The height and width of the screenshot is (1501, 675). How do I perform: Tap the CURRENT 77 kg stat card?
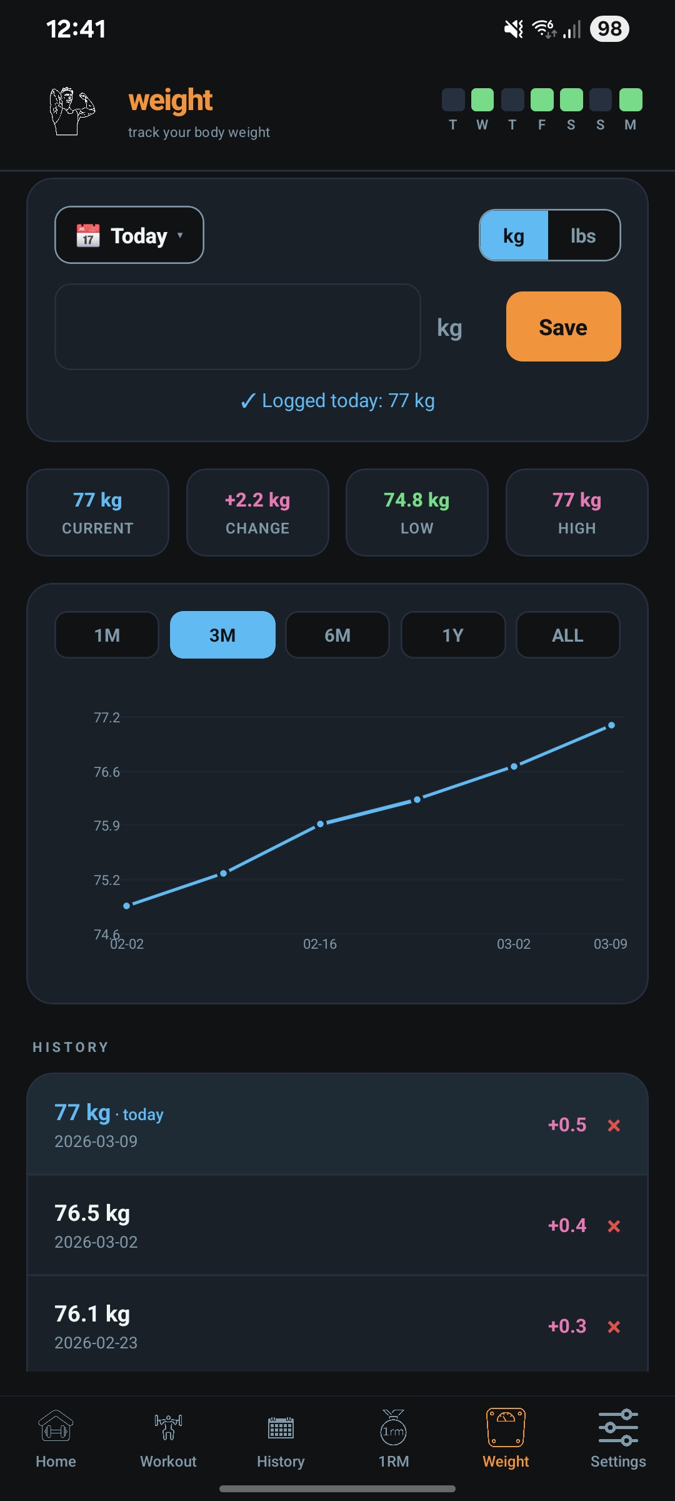pyautogui.click(x=97, y=512)
